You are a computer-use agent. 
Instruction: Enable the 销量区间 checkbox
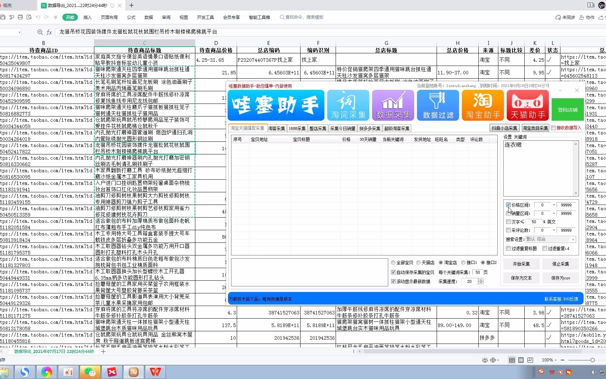coord(508,213)
